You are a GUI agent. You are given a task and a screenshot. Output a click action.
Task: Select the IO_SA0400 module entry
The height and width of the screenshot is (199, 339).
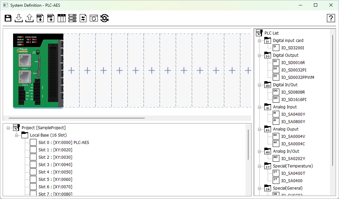pos(292,181)
